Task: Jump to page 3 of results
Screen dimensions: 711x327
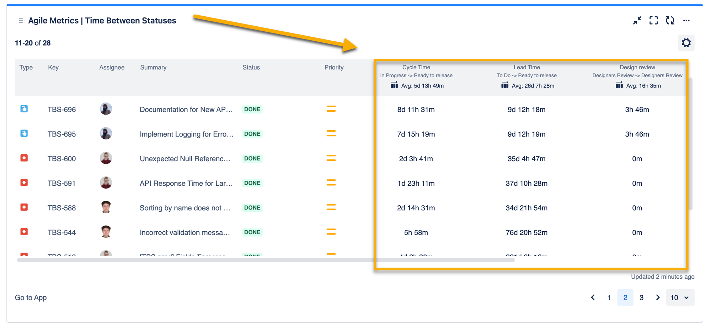Action: (641, 297)
